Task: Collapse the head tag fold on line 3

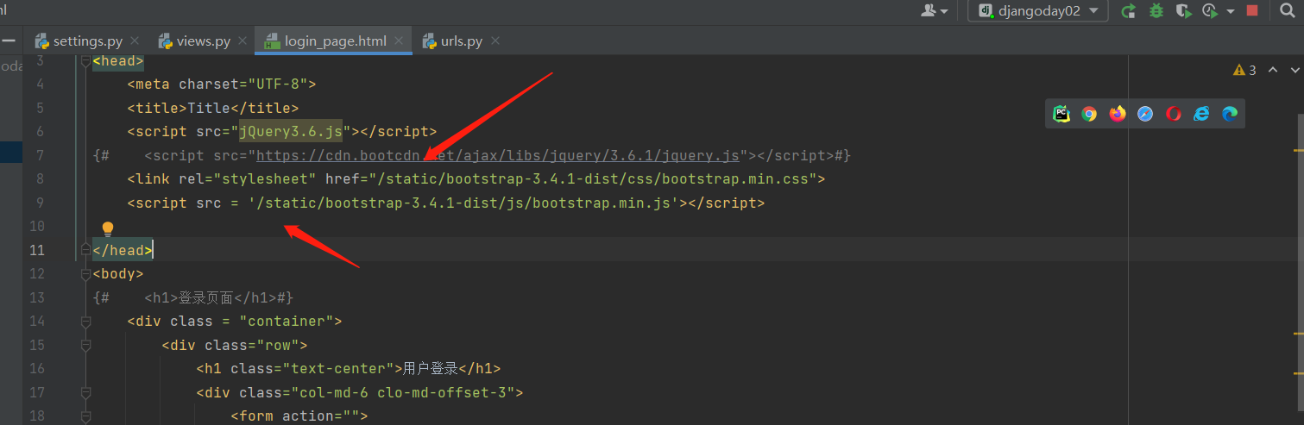Action: click(85, 61)
